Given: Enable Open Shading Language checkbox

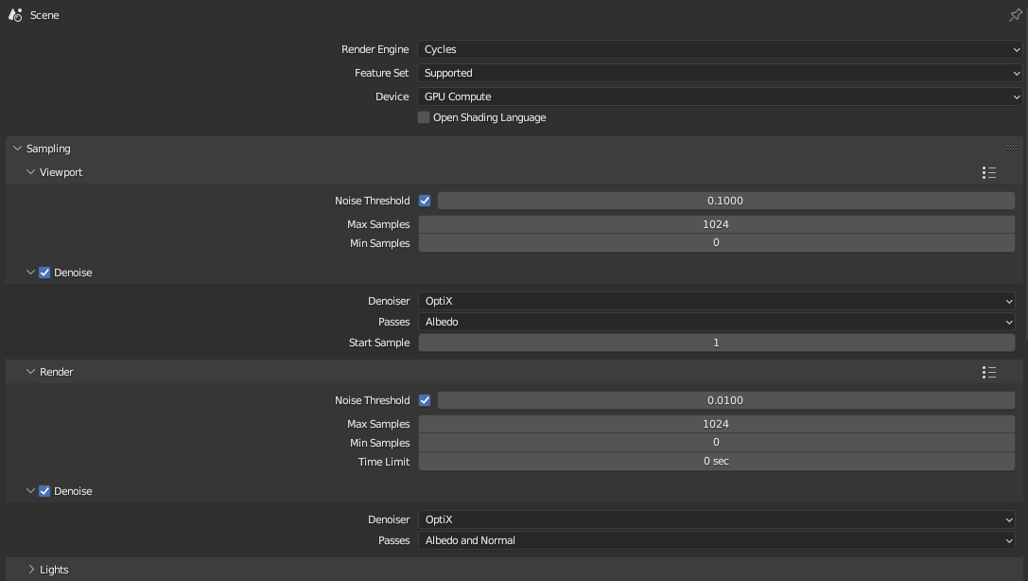Looking at the screenshot, I should pos(424,117).
